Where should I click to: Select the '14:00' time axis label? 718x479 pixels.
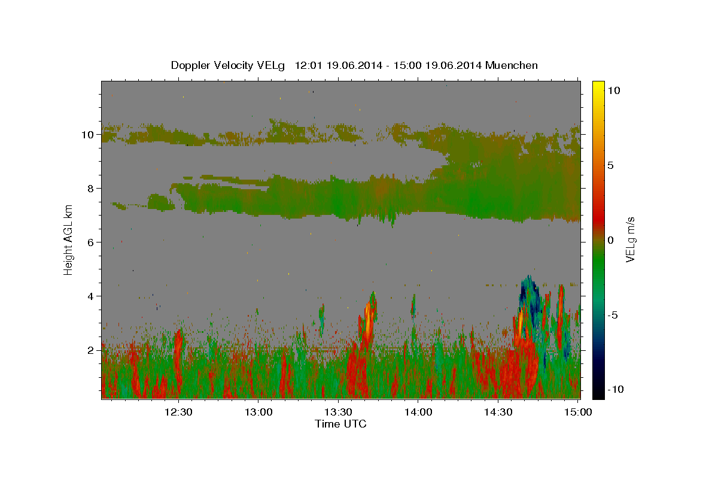click(418, 412)
